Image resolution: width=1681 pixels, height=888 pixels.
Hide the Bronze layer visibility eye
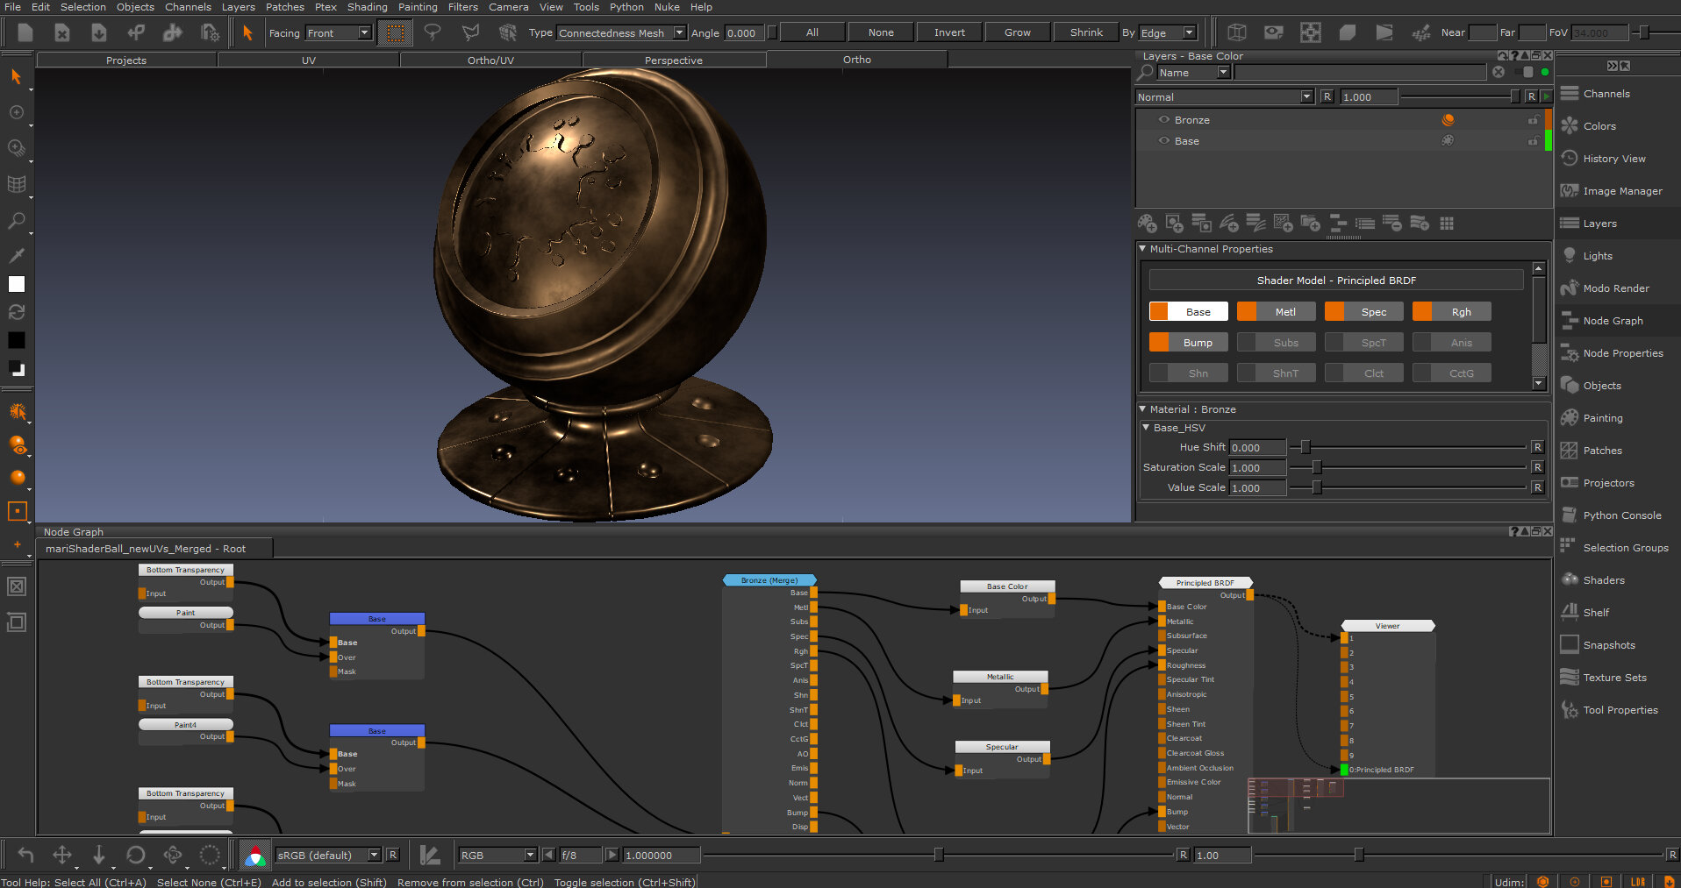1164,120
